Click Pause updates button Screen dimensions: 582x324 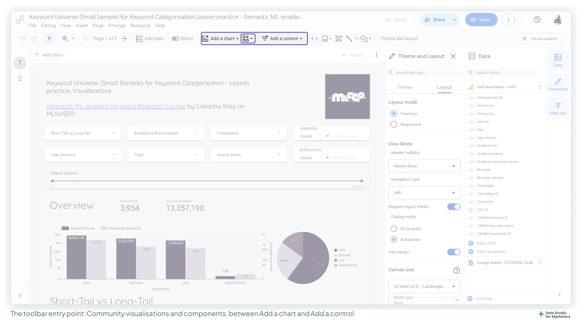540,39
